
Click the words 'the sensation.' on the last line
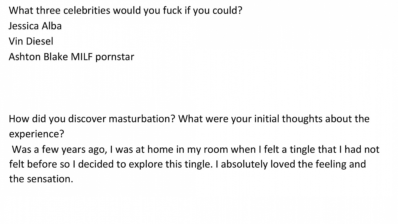coord(41,179)
